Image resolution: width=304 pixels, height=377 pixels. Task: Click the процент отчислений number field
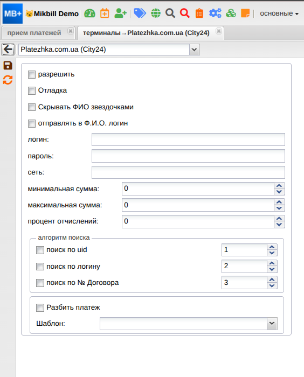(198, 221)
